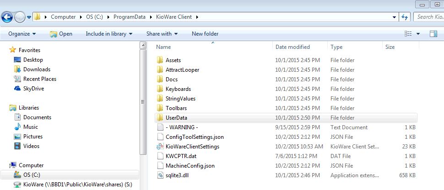Select the AttractLooper folder icon
The height and width of the screenshot is (190, 444).
[160, 69]
